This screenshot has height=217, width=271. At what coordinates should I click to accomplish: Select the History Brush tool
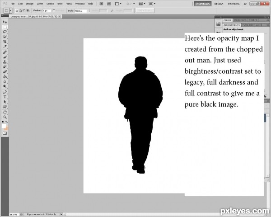click(5, 66)
